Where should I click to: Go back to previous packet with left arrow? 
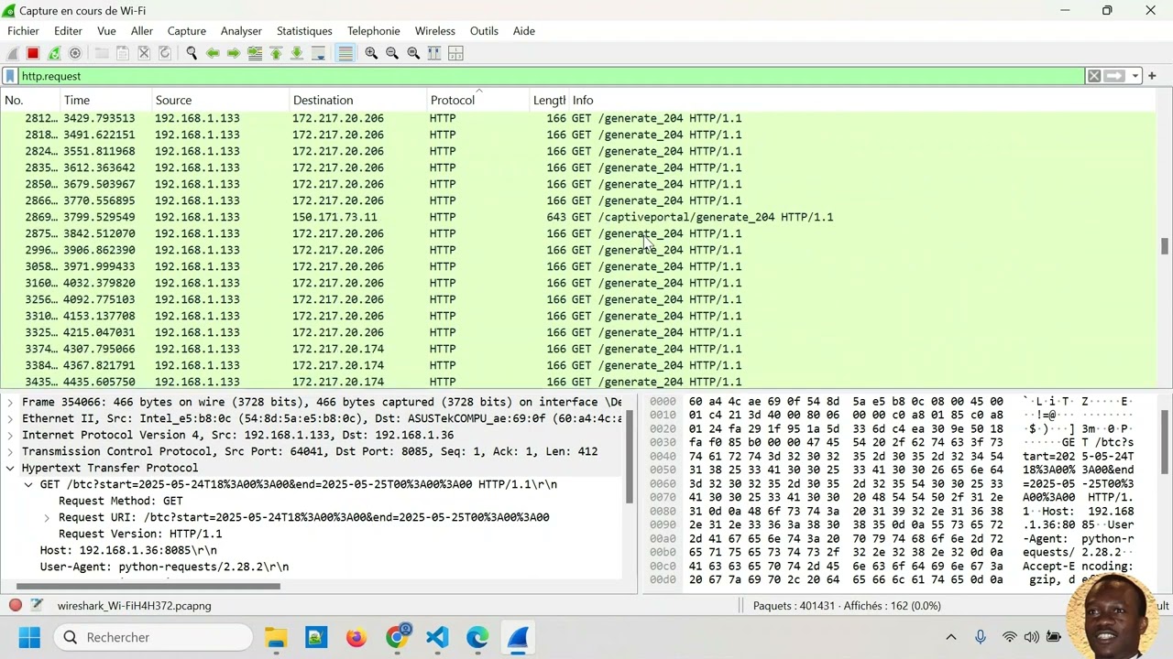(x=213, y=53)
